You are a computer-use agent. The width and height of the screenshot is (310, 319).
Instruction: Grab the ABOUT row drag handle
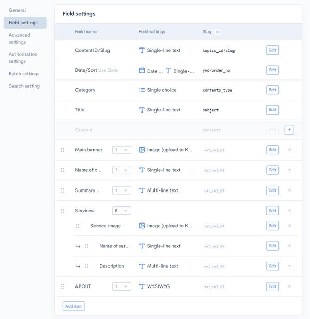tap(63, 286)
